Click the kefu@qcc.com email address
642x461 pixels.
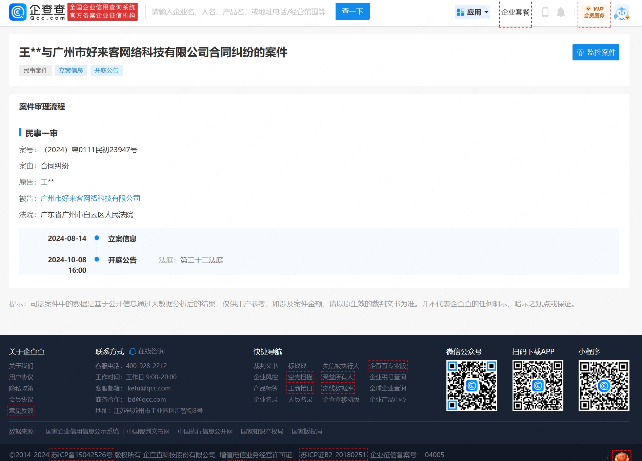pos(149,388)
